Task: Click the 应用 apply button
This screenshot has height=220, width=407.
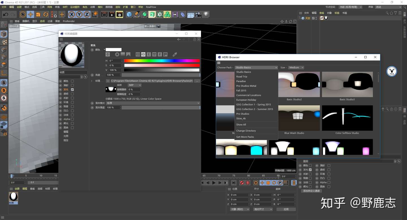Action: click(x=286, y=209)
